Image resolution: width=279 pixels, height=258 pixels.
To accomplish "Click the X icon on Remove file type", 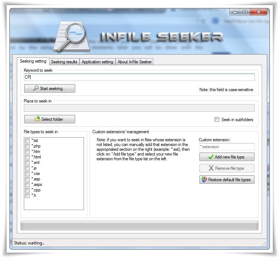I will [211, 168].
